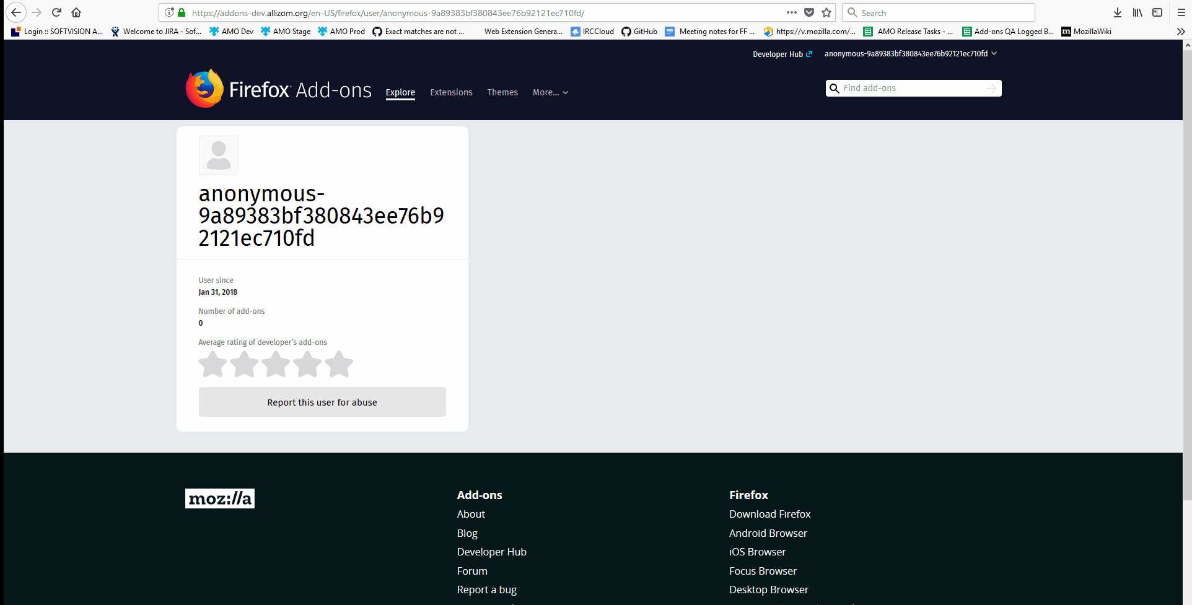Save page to Pocket icon
This screenshot has width=1192, height=605.
coord(809,12)
